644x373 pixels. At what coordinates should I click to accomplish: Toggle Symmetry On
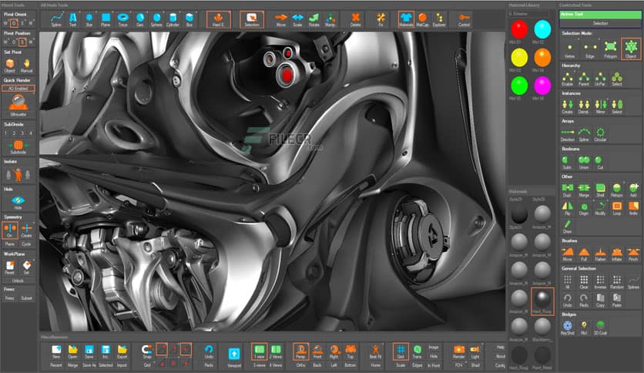click(x=10, y=230)
